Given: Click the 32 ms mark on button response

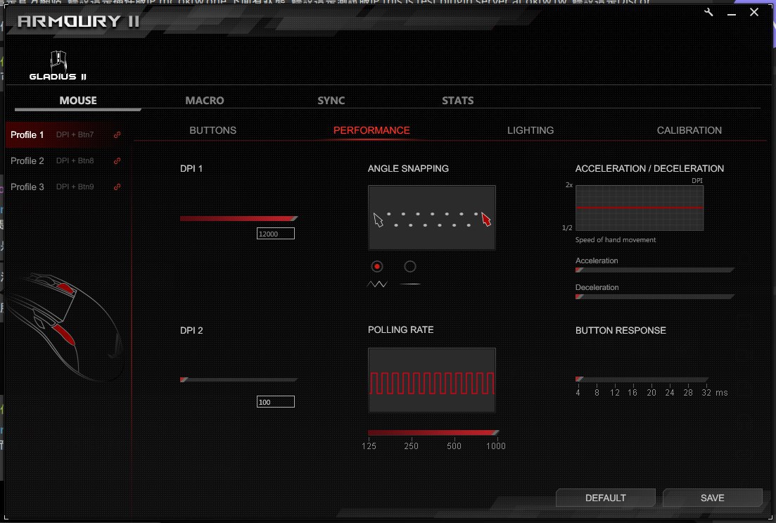Looking at the screenshot, I should (706, 392).
